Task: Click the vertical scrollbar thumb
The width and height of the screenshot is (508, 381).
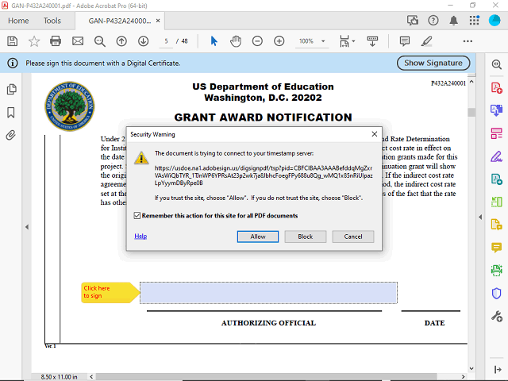Action: [x=471, y=113]
